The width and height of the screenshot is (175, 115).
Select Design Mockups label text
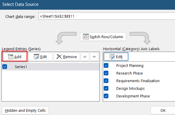pos(130,88)
